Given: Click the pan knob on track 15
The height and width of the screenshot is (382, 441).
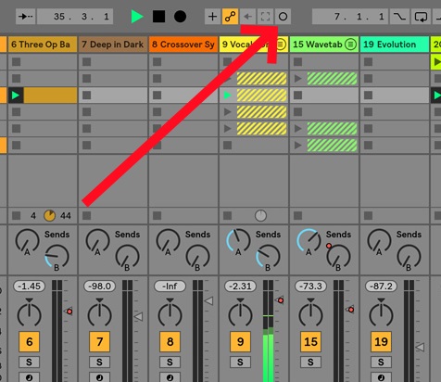Looking at the screenshot, I should tap(310, 314).
